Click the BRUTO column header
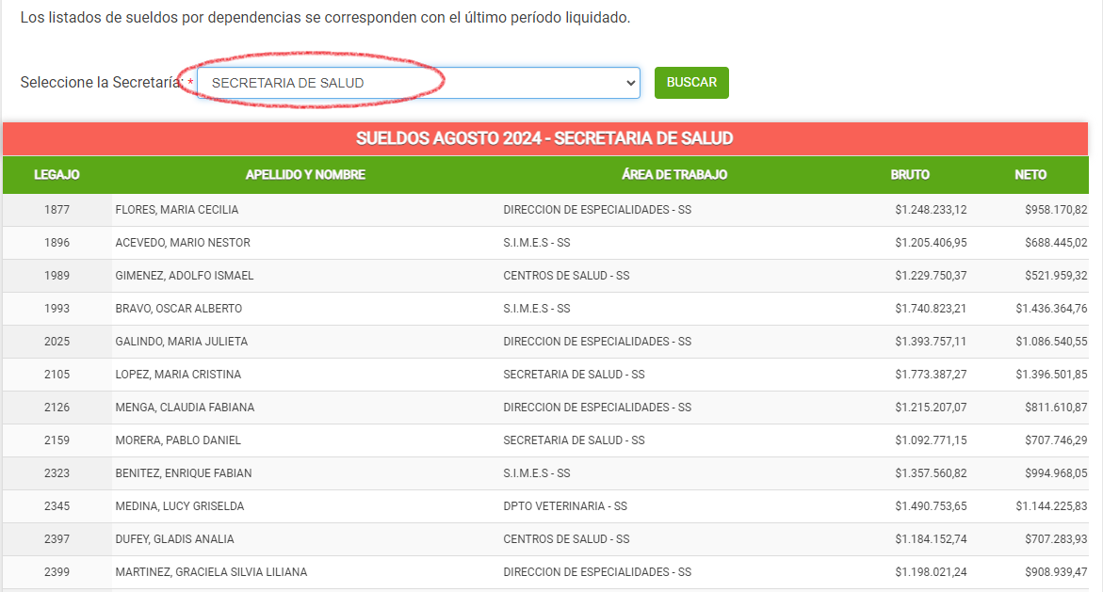1103x592 pixels. (x=910, y=175)
